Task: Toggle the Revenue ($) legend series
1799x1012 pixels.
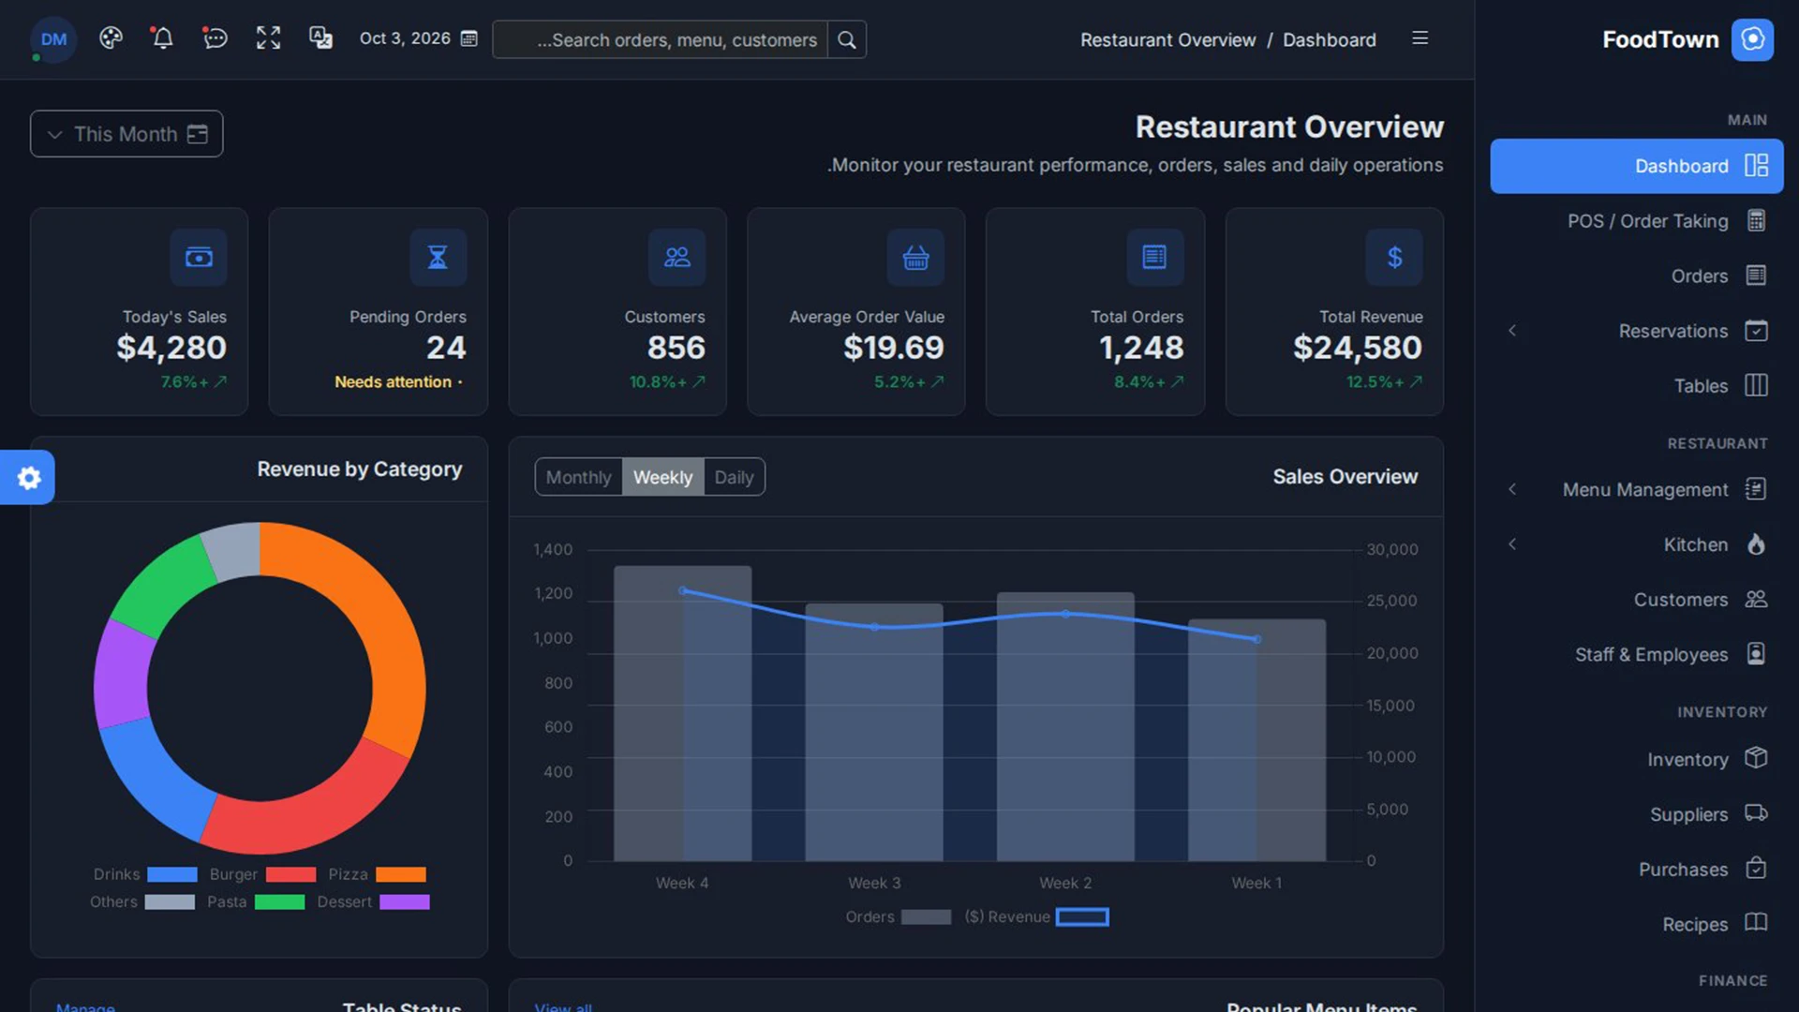Action: [x=1036, y=916]
